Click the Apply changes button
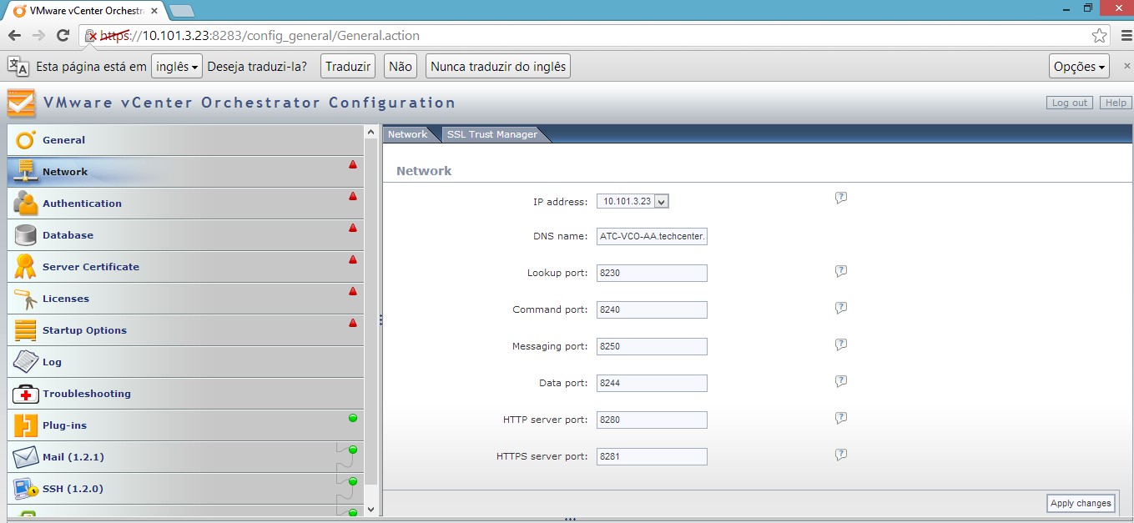Screen dimensions: 1134x523 click(x=1081, y=503)
